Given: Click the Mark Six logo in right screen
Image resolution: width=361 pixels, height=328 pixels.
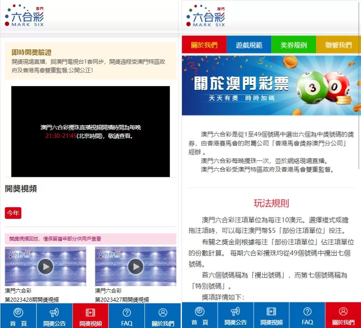Looking at the screenshot, I should 206,16.
